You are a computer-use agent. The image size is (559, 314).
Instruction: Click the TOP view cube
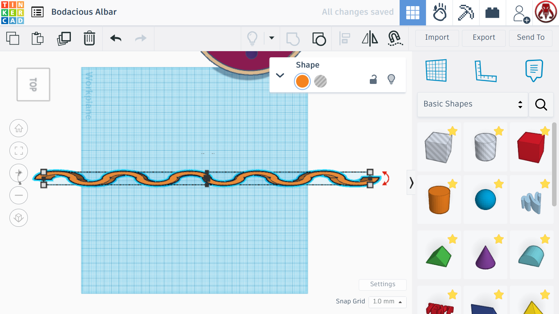pos(33,85)
